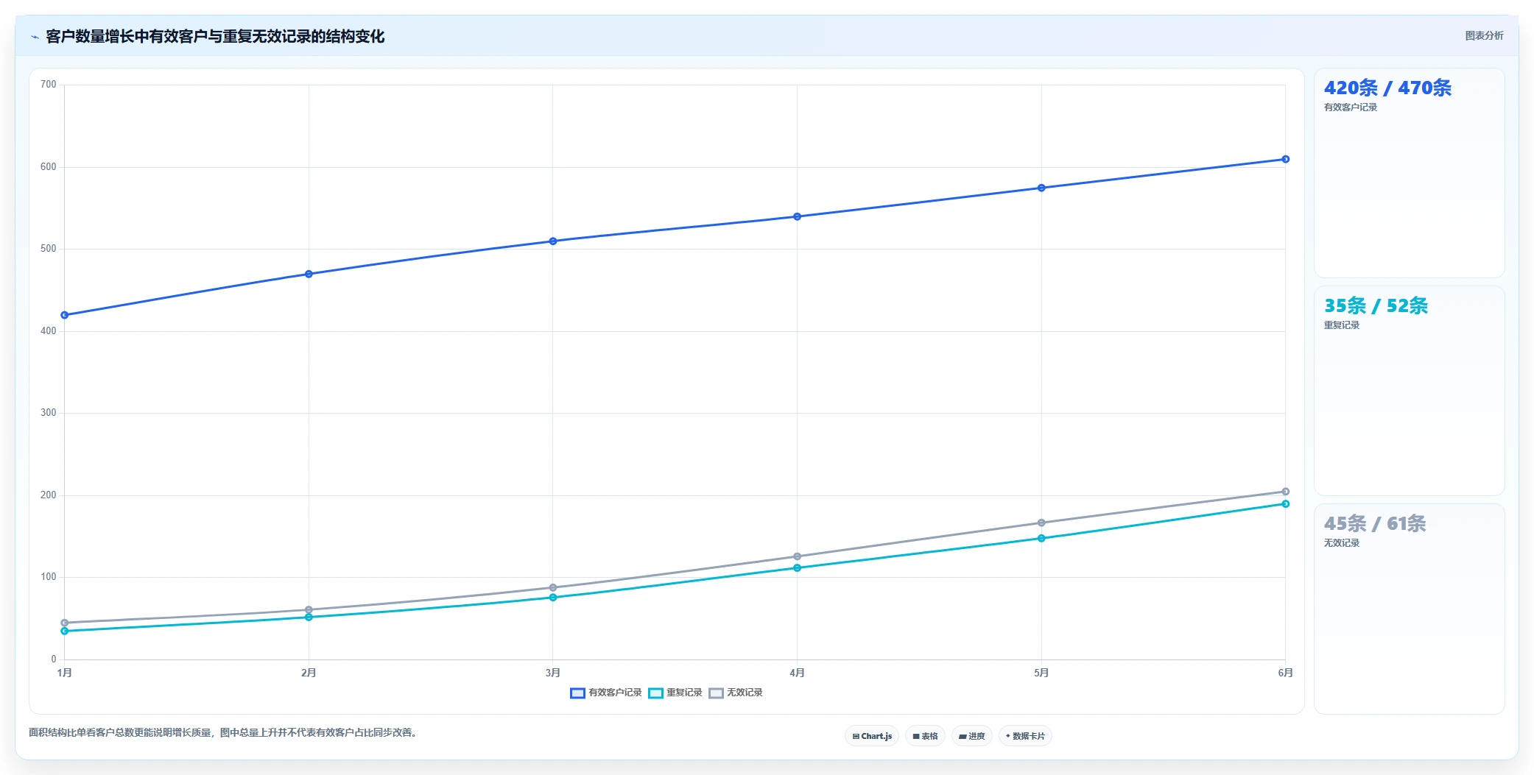Click the 4月 x-axis label

pyautogui.click(x=797, y=673)
